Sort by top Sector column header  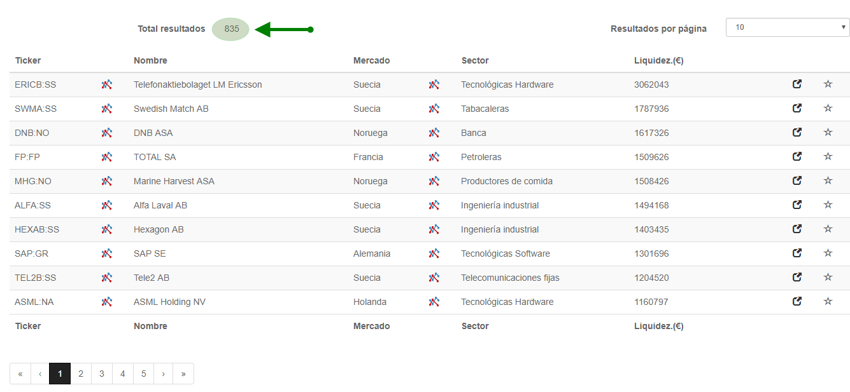[475, 60]
